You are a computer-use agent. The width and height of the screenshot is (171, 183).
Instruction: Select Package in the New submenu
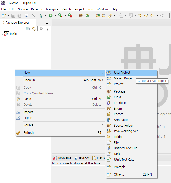(x=131, y=91)
